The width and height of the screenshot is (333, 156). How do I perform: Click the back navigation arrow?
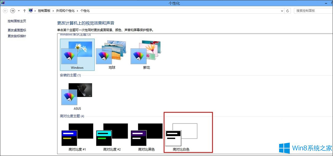[x=5, y=11]
